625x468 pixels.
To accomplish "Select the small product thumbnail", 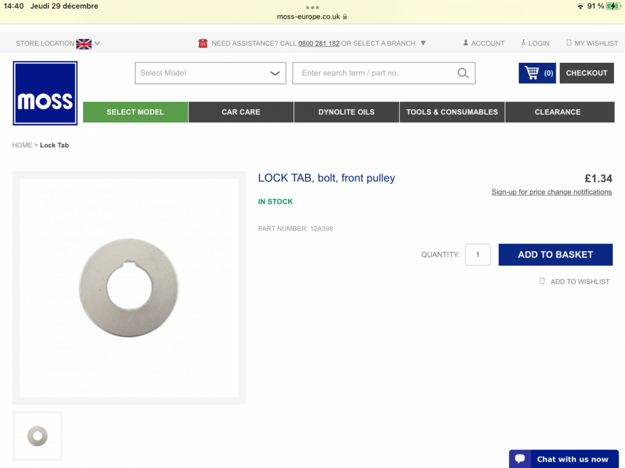I will coord(37,436).
